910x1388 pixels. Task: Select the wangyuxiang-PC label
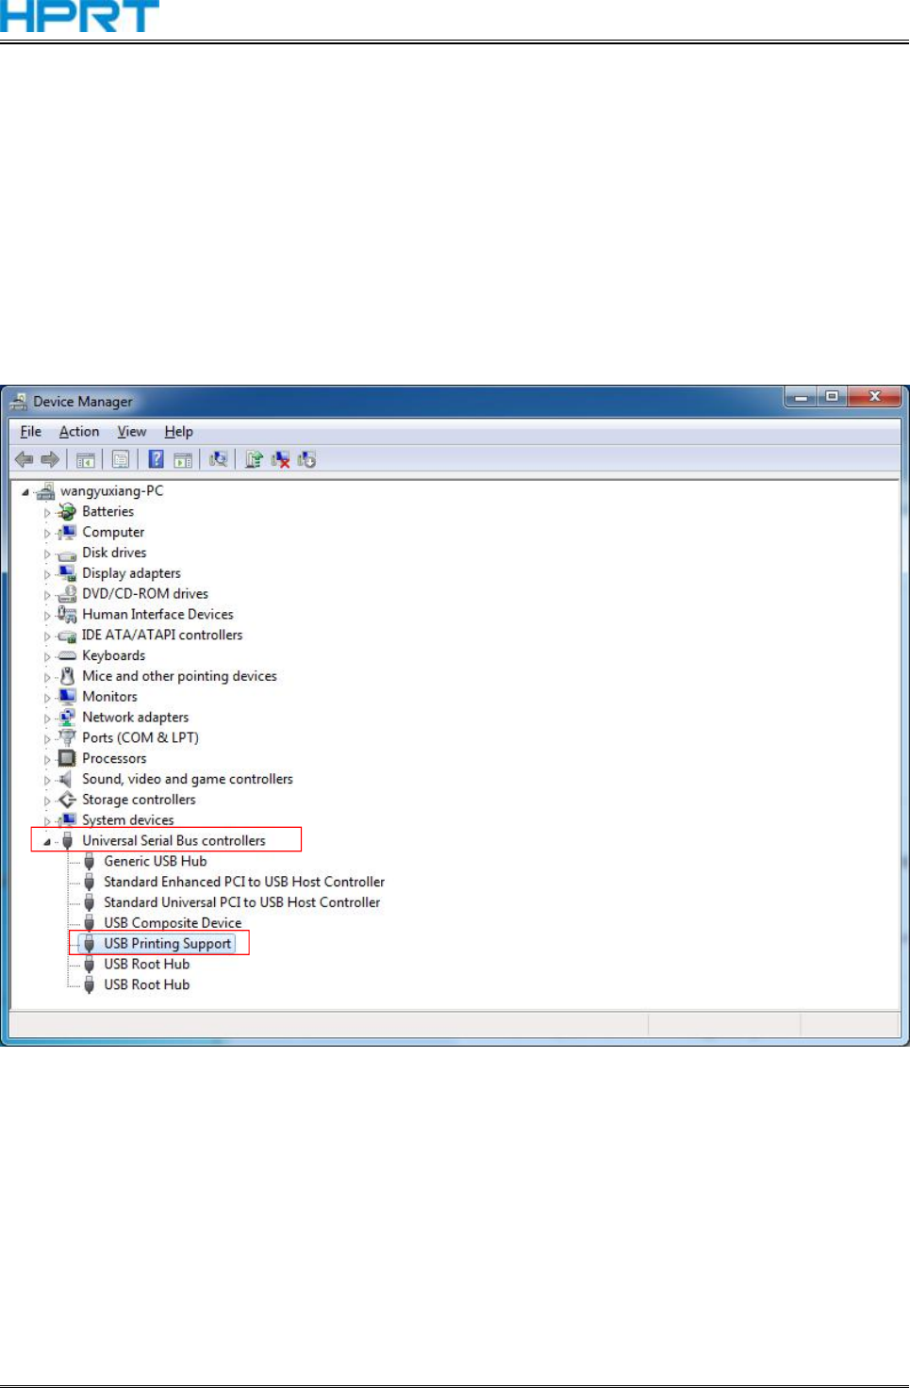[x=111, y=491]
